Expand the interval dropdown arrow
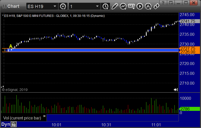 coord(97,6)
